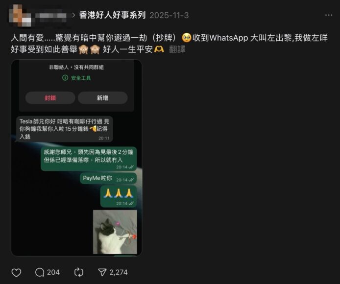340x284 pixels.
Task: Repost using the circular arrows icon
Action: click(x=79, y=272)
